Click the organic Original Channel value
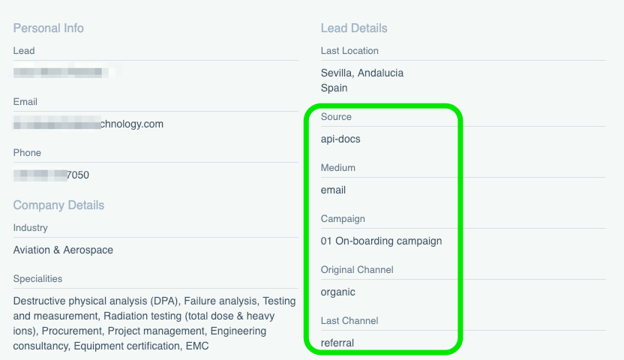 [338, 292]
